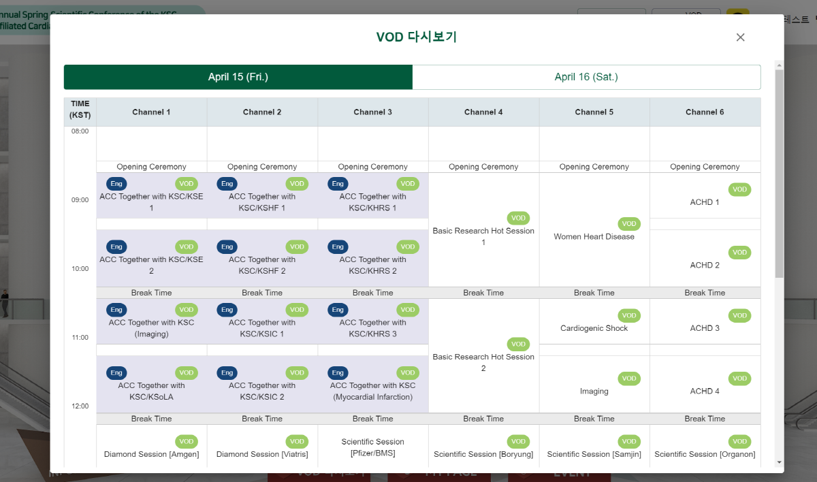This screenshot has width=817, height=482.
Task: Select Eng badge on ACC Together with KSC/KSoLA
Action: 116,372
